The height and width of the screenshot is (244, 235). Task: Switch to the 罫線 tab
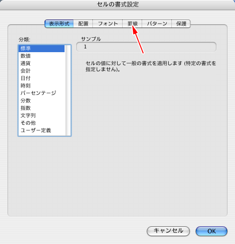click(132, 24)
